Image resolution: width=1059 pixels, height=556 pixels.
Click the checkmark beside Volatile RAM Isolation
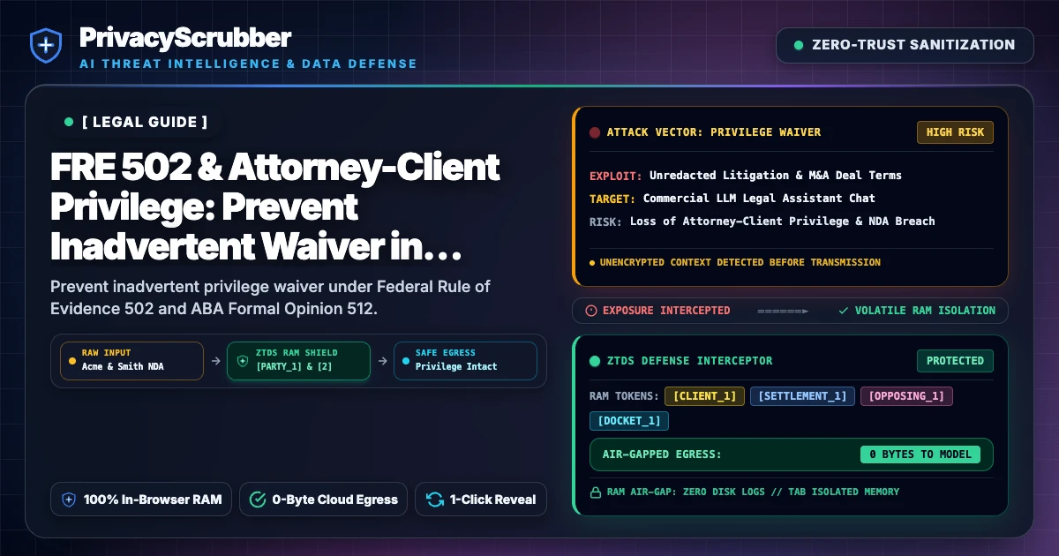coord(844,311)
